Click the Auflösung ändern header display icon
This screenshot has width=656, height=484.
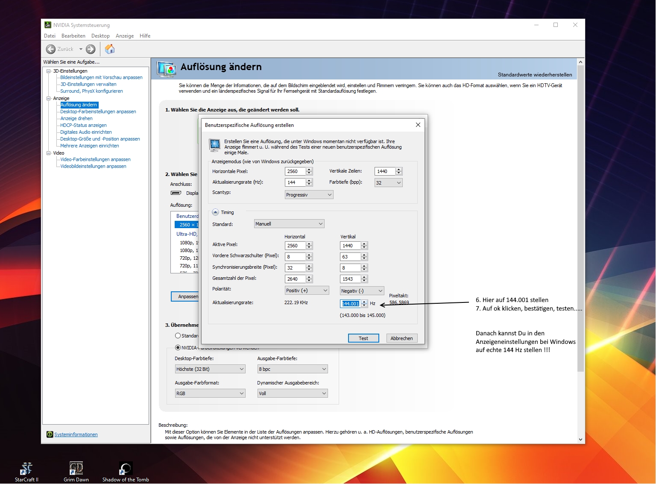[x=167, y=68]
